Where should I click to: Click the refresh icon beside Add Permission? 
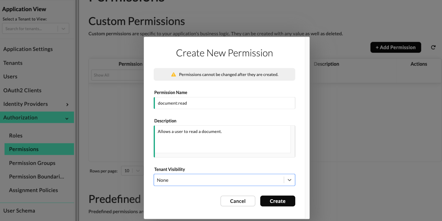[433, 47]
